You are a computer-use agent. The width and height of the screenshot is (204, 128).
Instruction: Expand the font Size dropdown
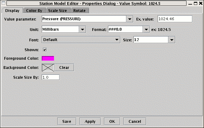(x=171, y=40)
